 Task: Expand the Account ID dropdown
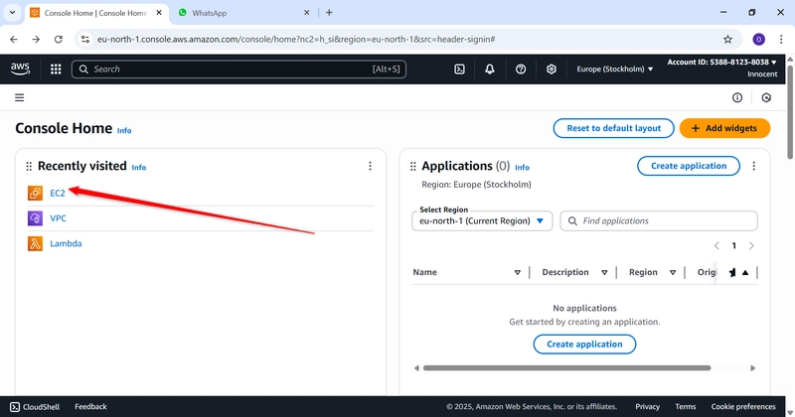722,62
